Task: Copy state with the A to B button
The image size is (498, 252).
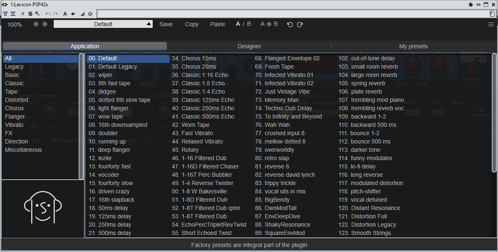Action: tap(269, 24)
